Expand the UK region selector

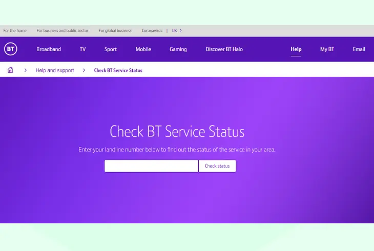pyautogui.click(x=177, y=31)
